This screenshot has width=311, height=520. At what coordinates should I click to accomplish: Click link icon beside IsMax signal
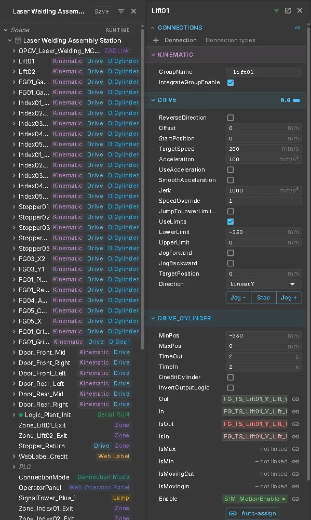[295, 449]
